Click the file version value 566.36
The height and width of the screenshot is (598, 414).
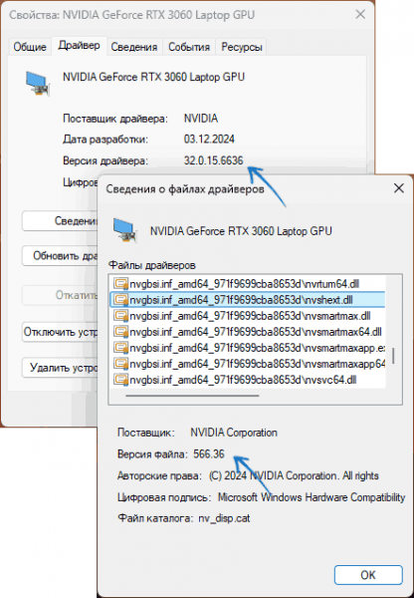(209, 453)
